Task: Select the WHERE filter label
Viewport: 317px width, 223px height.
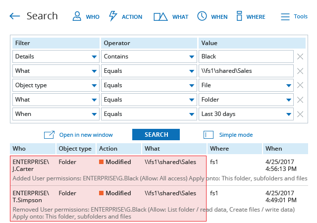Action: [x=256, y=17]
